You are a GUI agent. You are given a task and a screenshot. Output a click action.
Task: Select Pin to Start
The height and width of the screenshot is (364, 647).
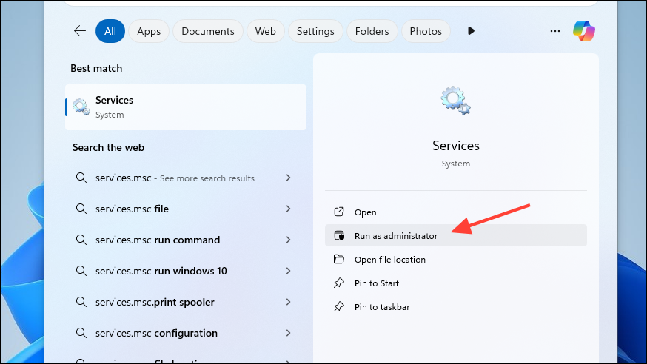(455, 283)
